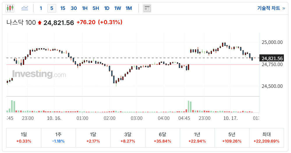This screenshot has height=153, width=291.
Task: Set chart interval to 1D
Action: pyautogui.click(x=107, y=8)
